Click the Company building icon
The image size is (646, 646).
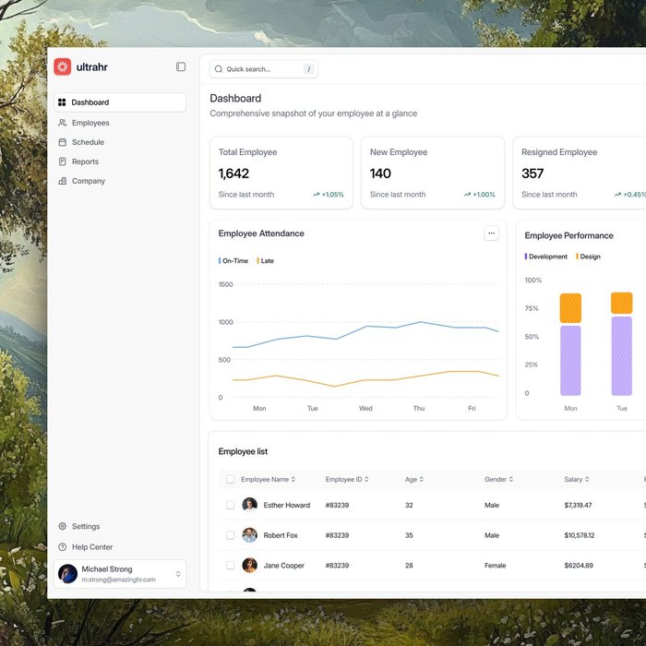pos(62,181)
